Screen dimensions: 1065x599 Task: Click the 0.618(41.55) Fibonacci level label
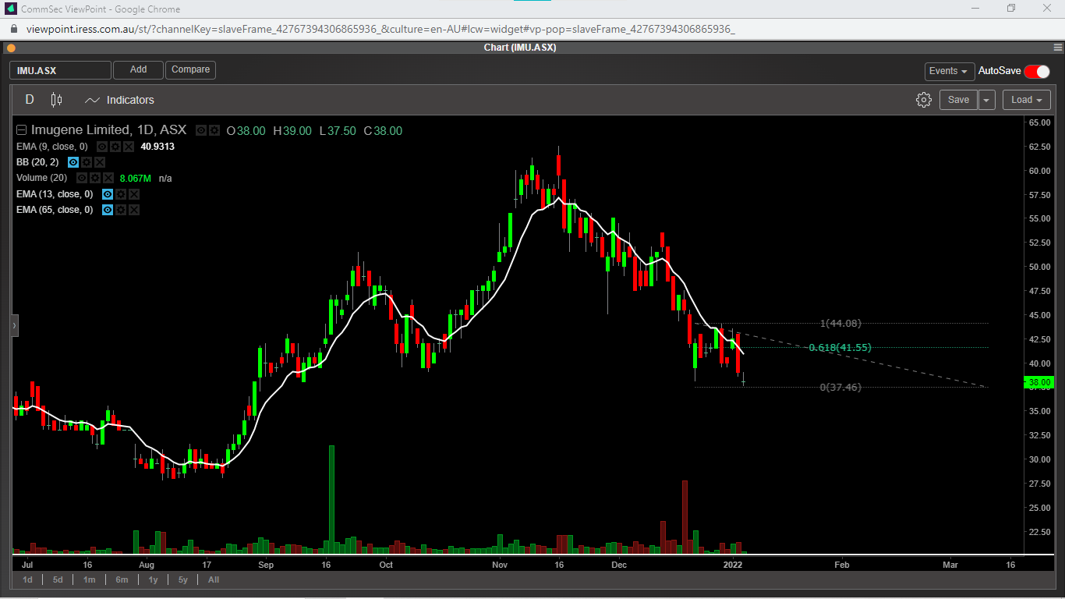pos(840,348)
